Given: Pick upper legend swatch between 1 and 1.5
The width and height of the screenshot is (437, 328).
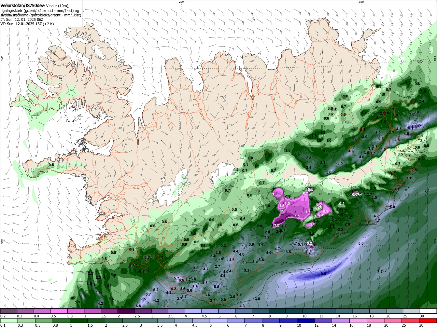Looking at the screenshot, I should [92, 311].
